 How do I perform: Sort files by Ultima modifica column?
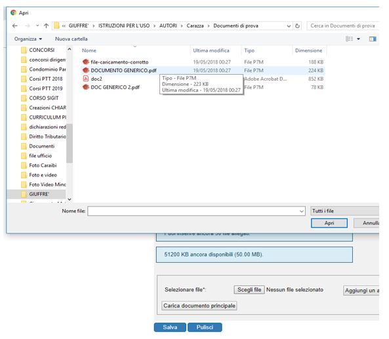click(x=211, y=50)
